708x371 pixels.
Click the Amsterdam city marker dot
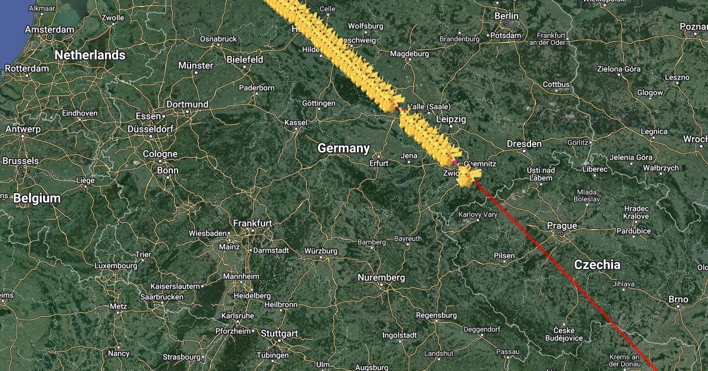[x=50, y=37]
